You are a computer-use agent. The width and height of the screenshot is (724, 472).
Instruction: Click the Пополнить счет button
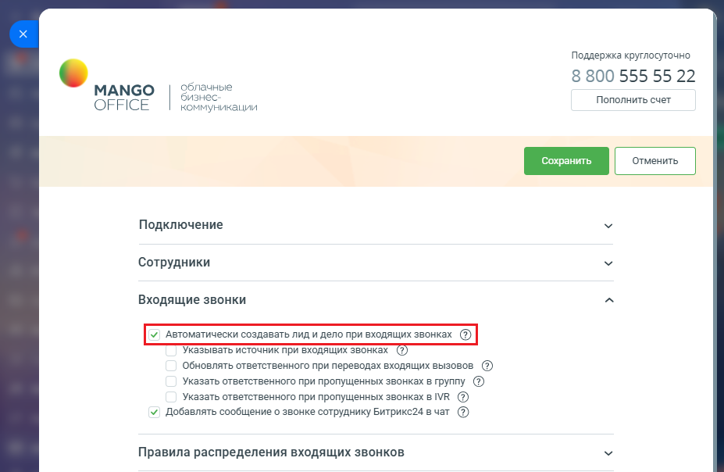(633, 100)
